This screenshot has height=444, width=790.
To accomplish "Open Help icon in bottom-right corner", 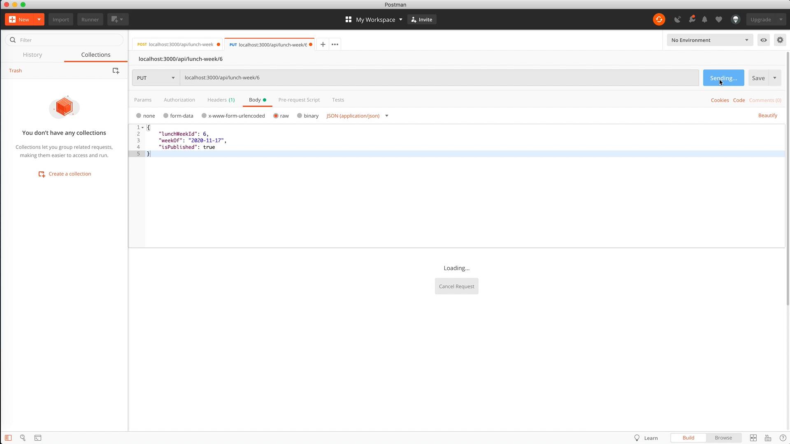I will point(783,438).
